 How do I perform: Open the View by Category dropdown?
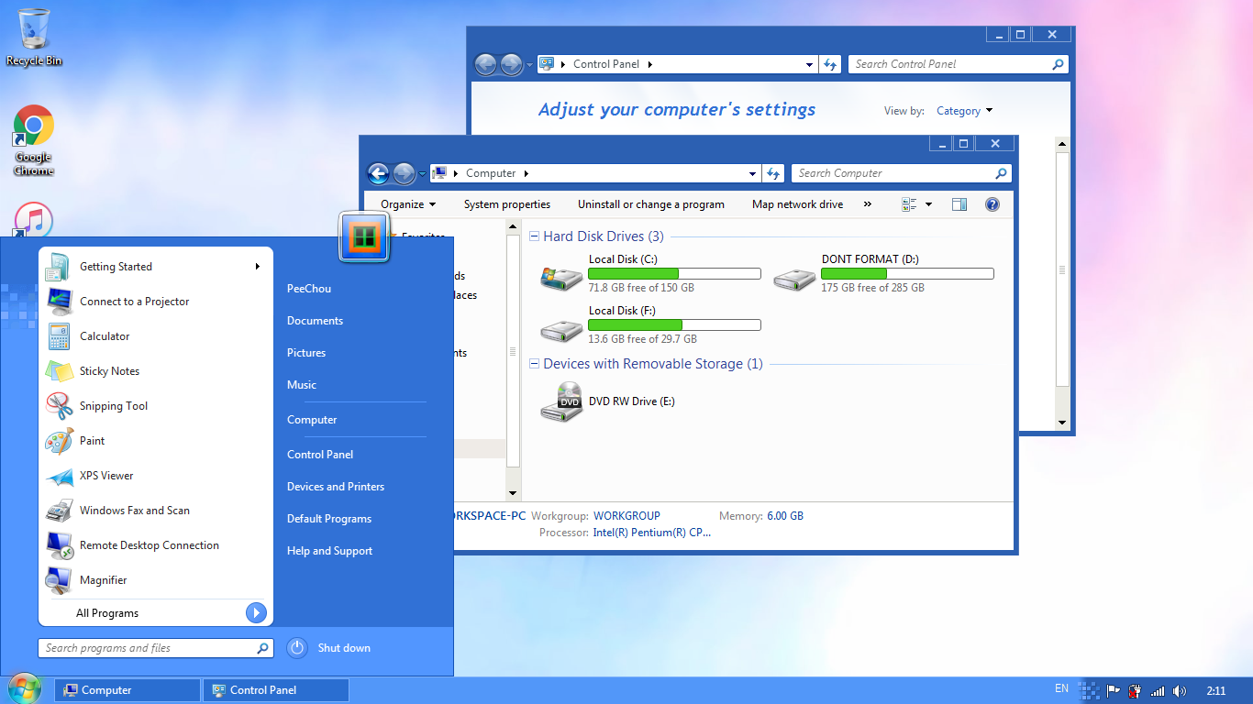click(964, 111)
